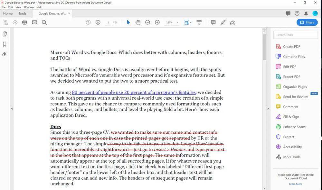
Task: Open the Edit menu
Action: coord(11,7)
